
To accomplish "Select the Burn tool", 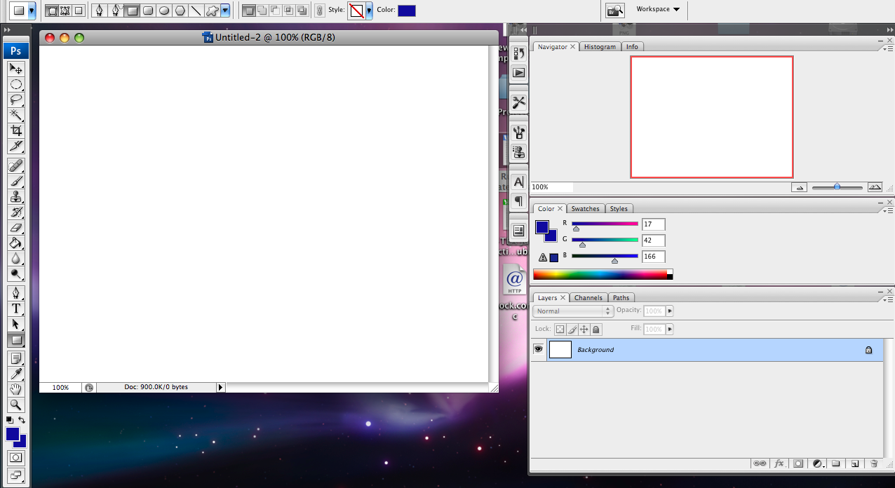I will click(x=15, y=273).
